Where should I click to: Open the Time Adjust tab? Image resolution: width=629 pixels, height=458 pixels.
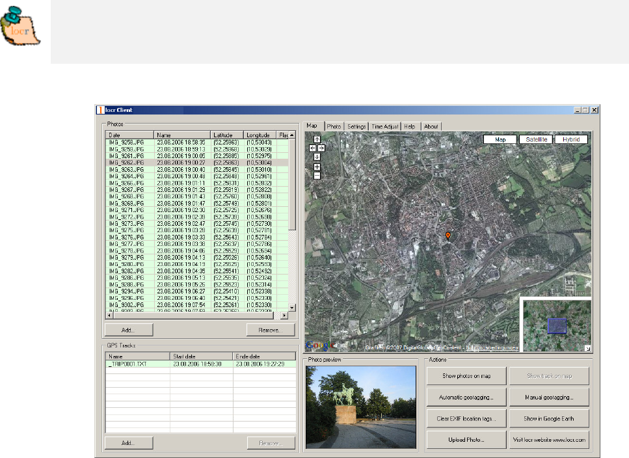[x=384, y=126]
